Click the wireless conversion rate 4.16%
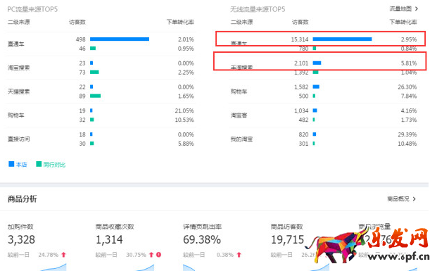Screen dimensions: 437x271 (409, 111)
